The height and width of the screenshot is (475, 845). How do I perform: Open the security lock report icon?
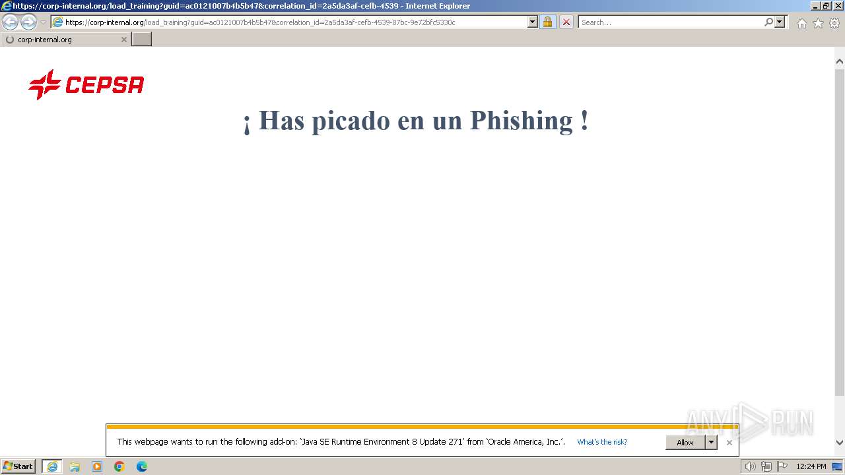coord(547,22)
